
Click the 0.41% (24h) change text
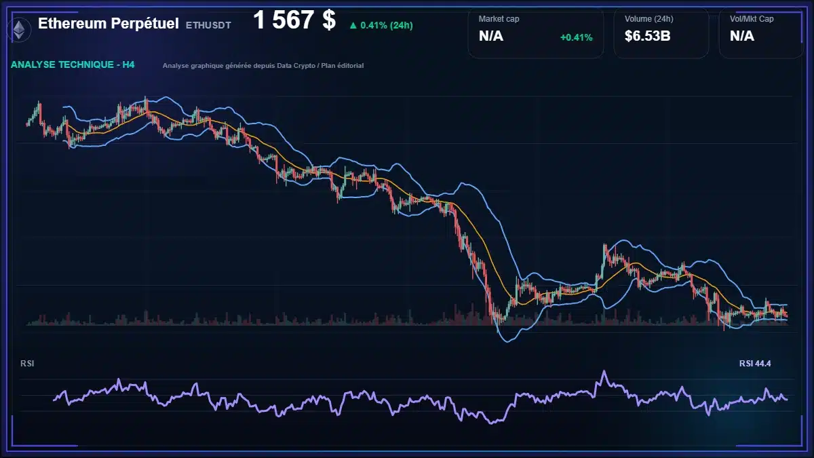tap(387, 25)
